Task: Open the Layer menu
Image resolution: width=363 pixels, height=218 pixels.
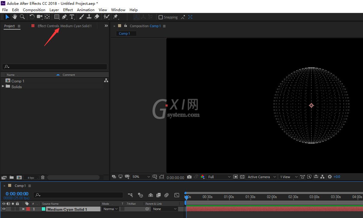Action: 54,10
